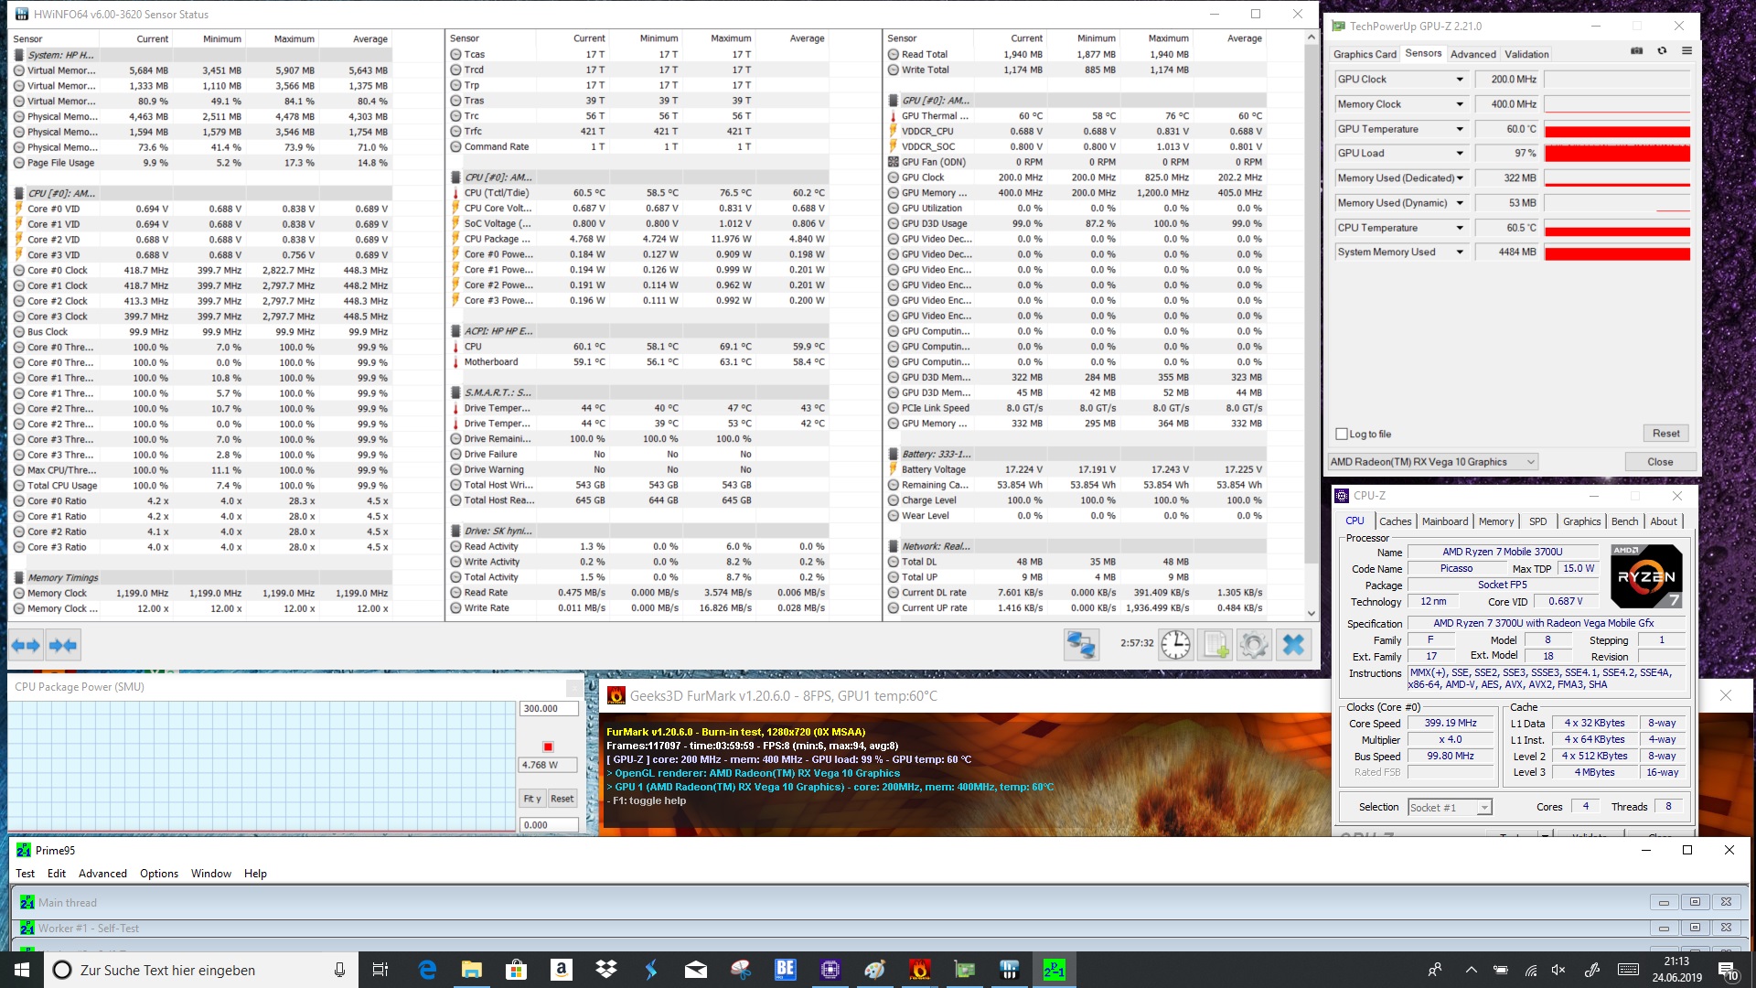Switch to Graphics Card tab in GPU-Z
1756x988 pixels.
pyautogui.click(x=1365, y=54)
